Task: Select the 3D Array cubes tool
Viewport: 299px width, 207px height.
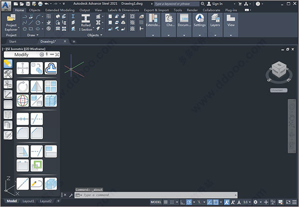Action: [x=51, y=101]
